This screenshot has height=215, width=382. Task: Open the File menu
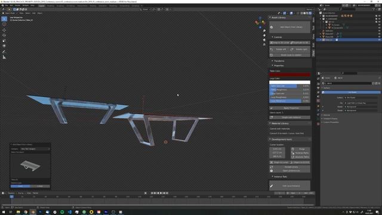(7, 5)
